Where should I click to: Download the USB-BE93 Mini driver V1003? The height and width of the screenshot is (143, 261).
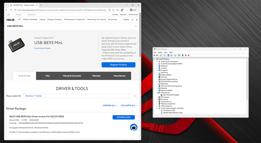tap(124, 117)
